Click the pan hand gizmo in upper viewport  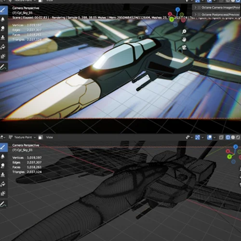pyautogui.click(x=184, y=40)
